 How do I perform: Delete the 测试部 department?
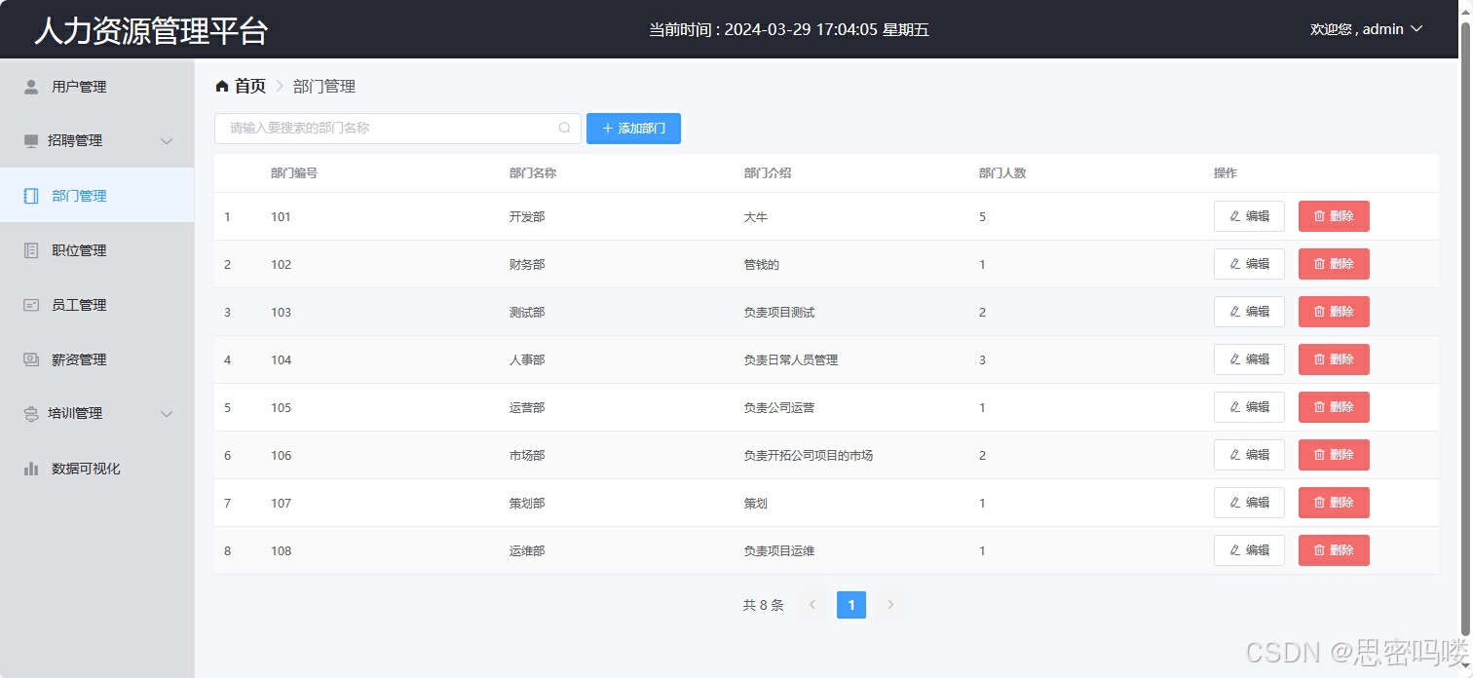point(1334,312)
